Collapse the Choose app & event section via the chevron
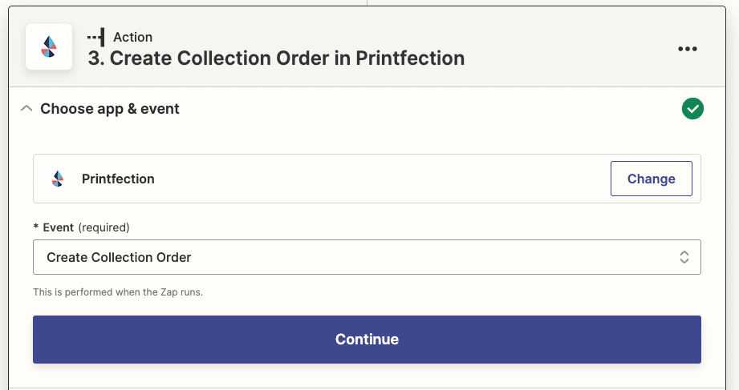739x390 pixels. (26, 109)
